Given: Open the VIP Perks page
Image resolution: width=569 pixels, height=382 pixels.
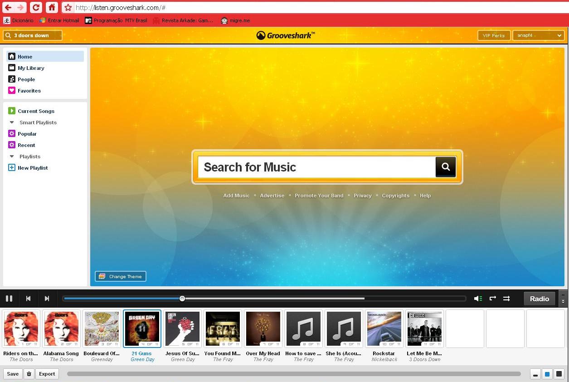Looking at the screenshot, I should pos(494,35).
